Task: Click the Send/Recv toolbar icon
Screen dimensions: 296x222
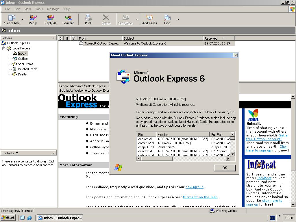Action: click(126, 18)
